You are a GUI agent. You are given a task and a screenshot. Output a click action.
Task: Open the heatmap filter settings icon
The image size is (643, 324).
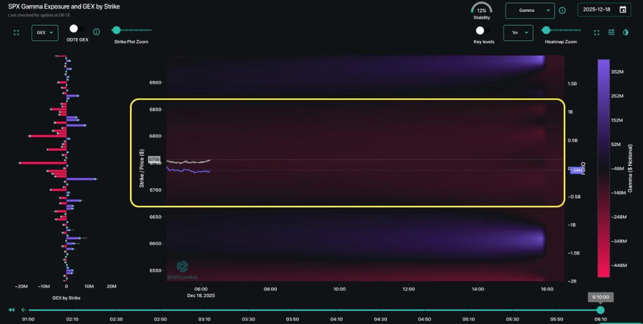point(612,33)
